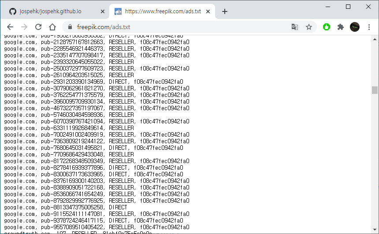View site security lock info
The image size is (379, 234).
(x=70, y=27)
